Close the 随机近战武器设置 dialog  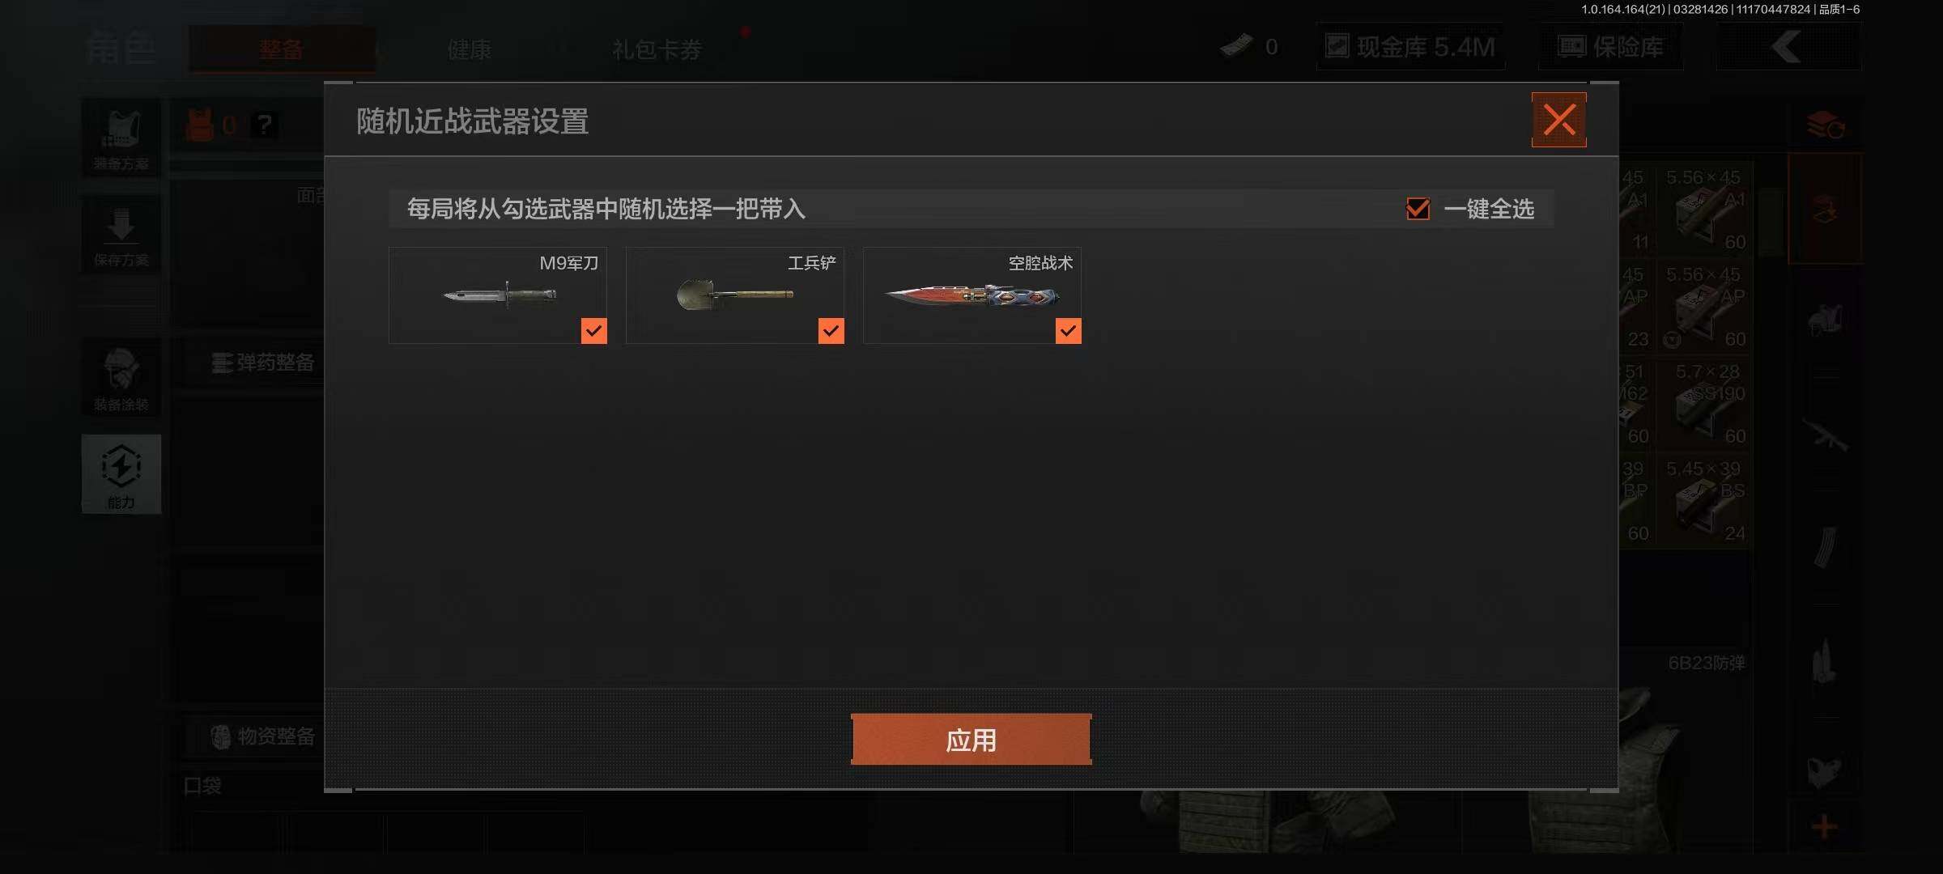[x=1558, y=120]
